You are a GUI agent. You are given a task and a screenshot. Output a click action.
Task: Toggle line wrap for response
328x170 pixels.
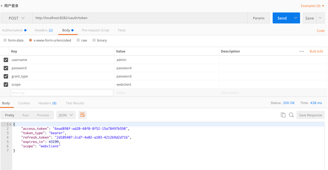(x=82, y=115)
